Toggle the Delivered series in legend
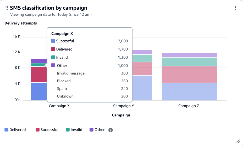 [18, 130]
